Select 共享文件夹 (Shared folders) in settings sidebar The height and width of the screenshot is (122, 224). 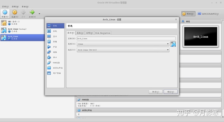pos(55,68)
